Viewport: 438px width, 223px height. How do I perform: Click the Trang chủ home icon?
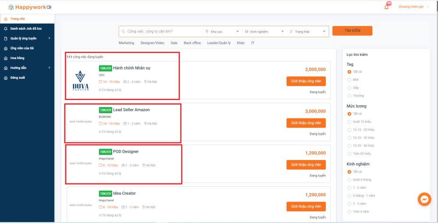tap(6, 19)
